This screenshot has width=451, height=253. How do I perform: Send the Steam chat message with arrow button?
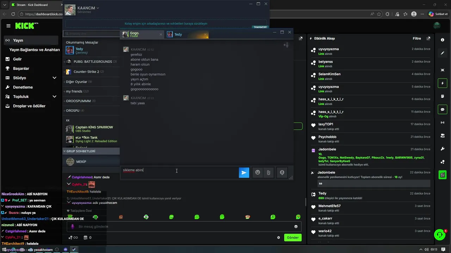coord(244,173)
